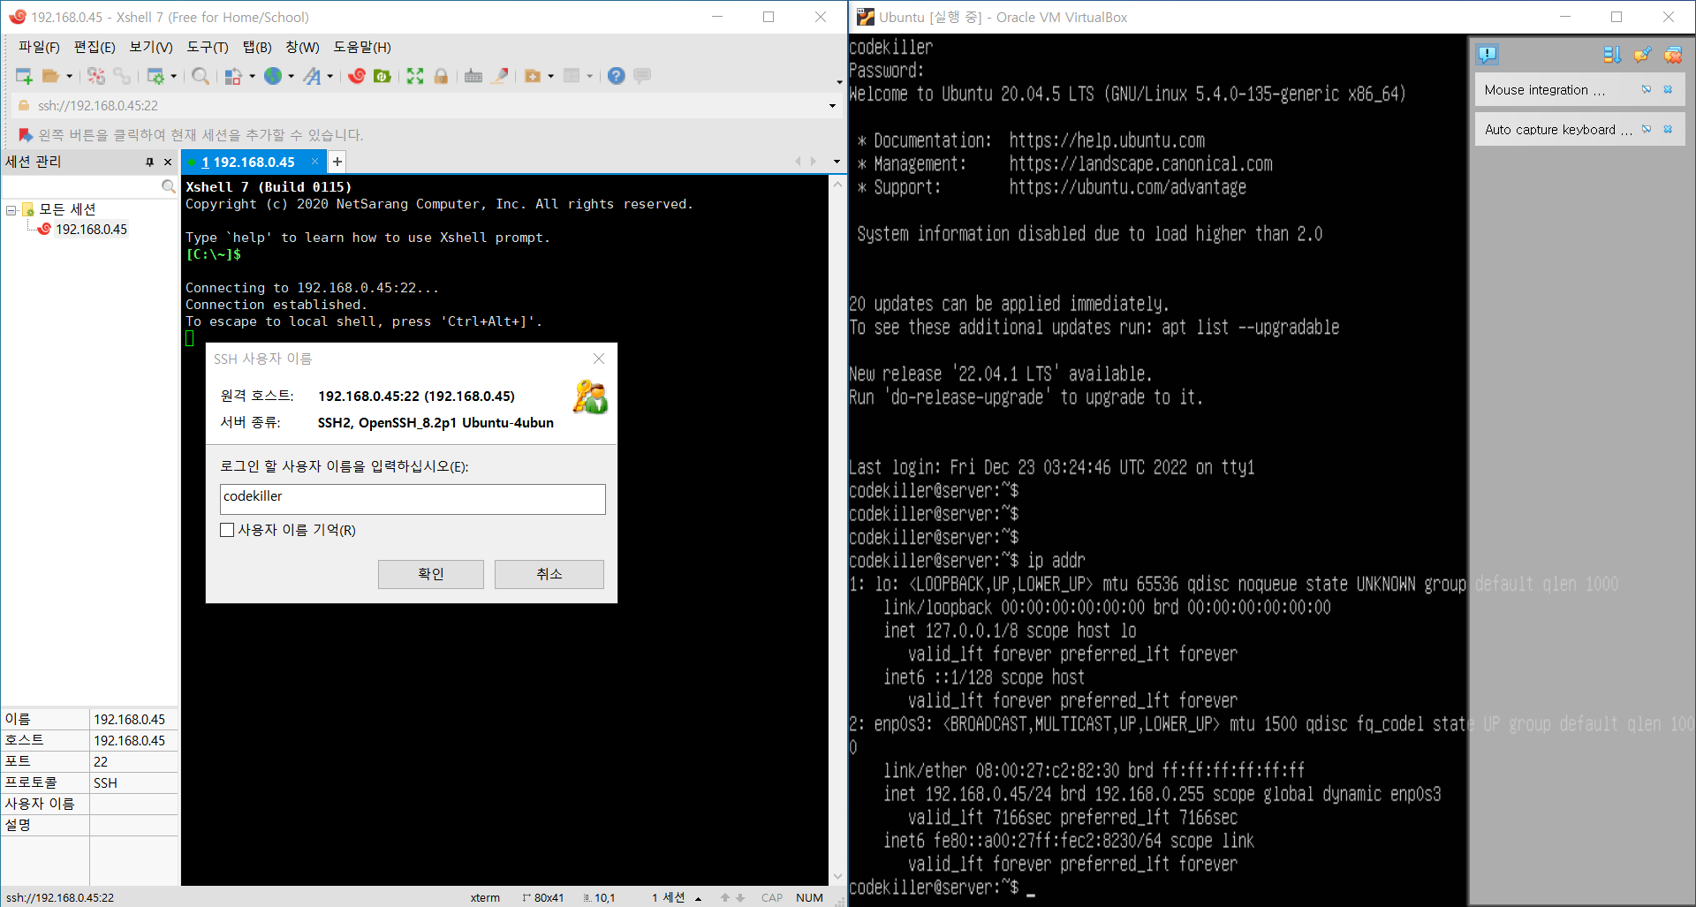Select the highlight pen tool

[500, 76]
